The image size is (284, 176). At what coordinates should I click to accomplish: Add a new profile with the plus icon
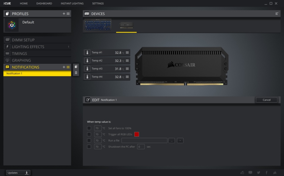tap(64, 14)
